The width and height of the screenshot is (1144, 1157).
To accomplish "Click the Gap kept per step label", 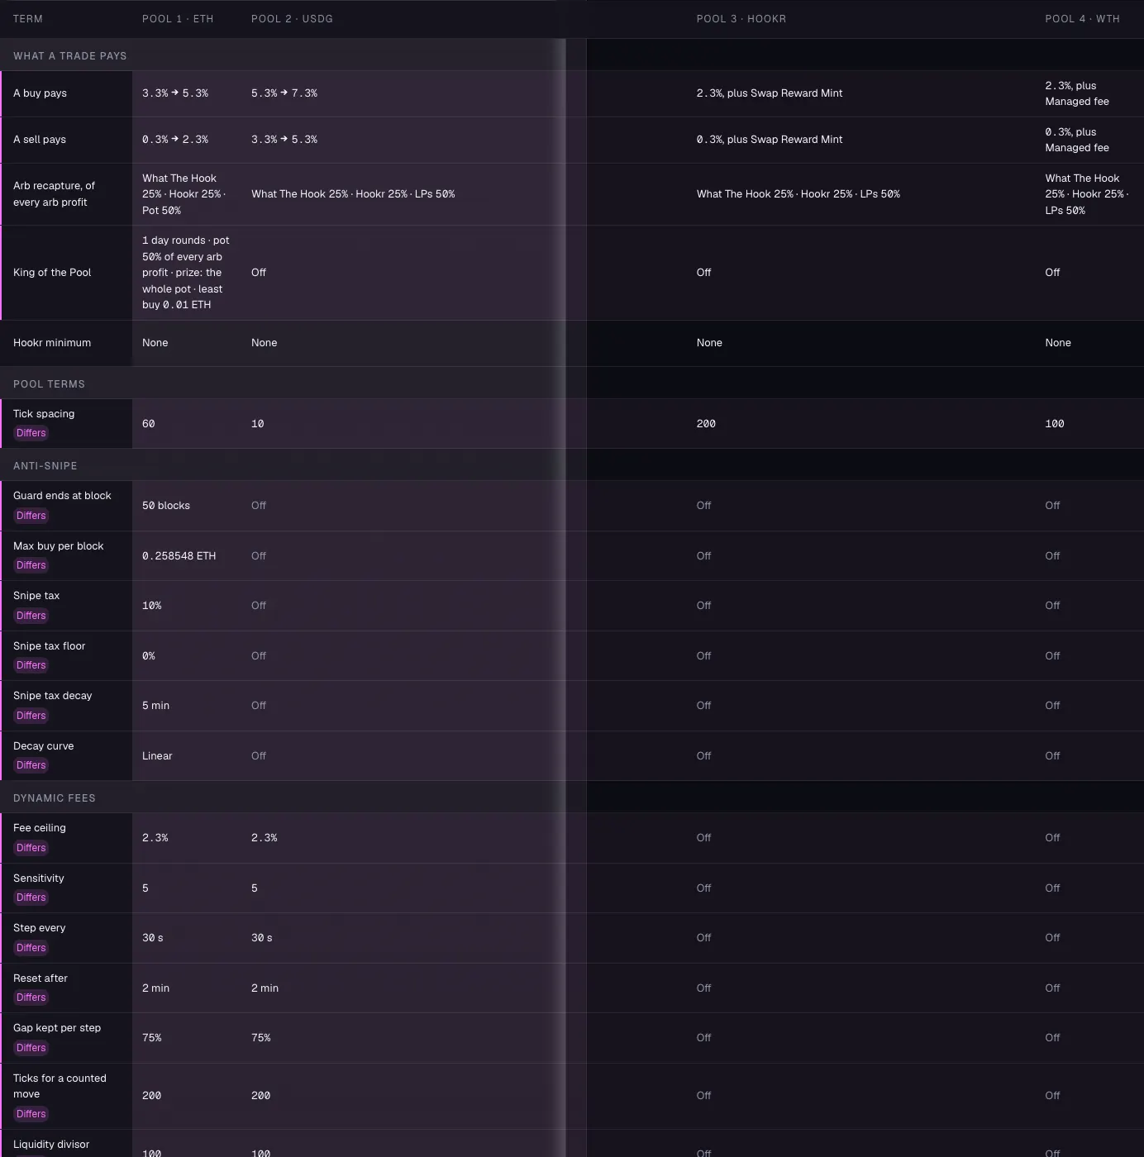I will [57, 1028].
